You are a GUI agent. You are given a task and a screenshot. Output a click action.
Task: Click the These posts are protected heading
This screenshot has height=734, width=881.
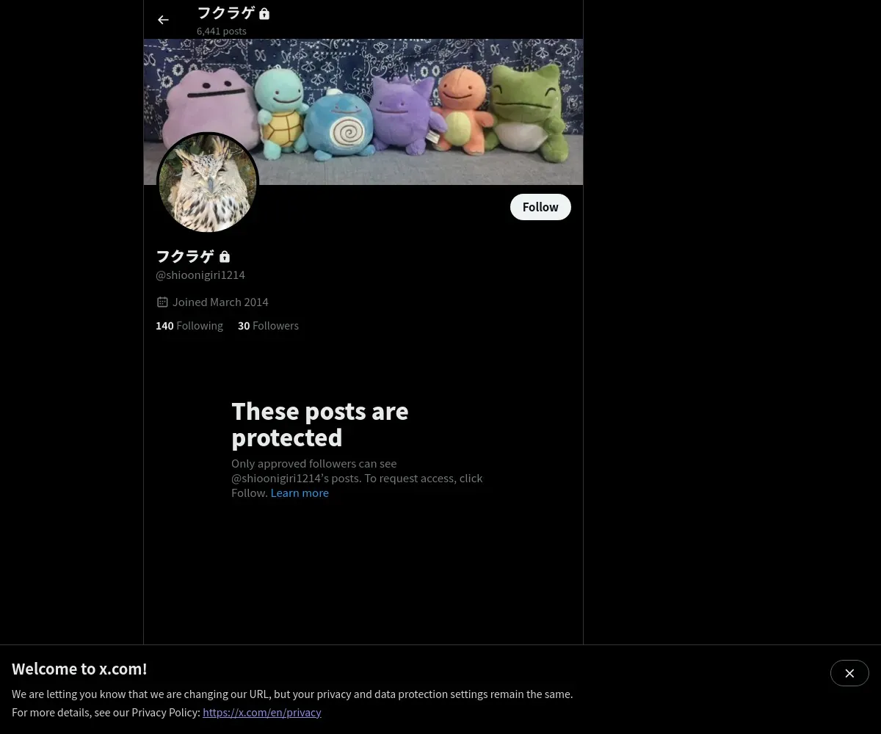320,424
